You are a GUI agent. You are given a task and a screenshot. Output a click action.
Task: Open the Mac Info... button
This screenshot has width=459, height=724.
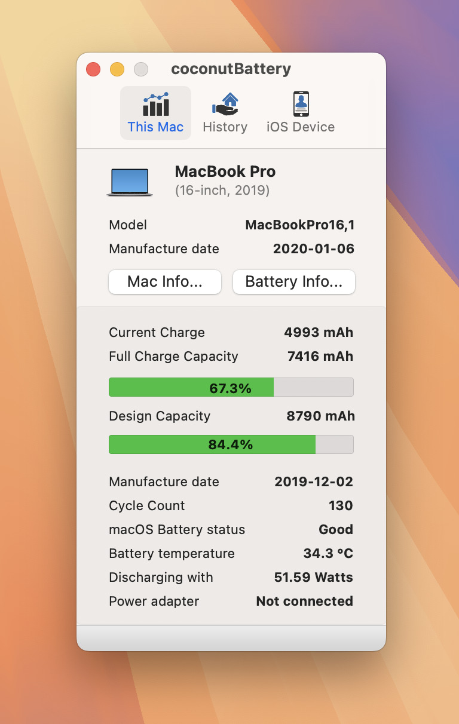tap(165, 282)
